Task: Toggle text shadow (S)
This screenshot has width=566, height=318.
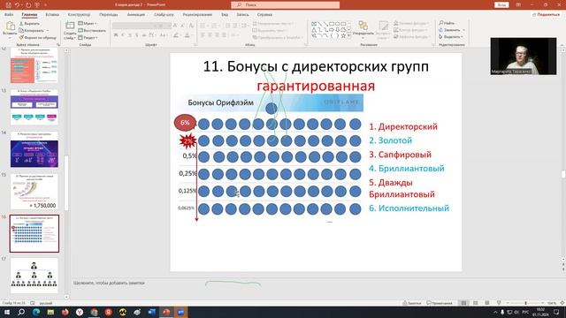Action: pyautogui.click(x=137, y=35)
